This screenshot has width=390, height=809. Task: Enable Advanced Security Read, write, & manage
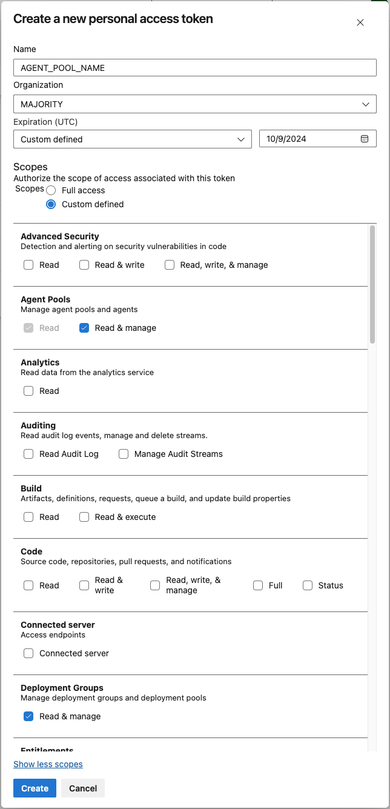170,265
